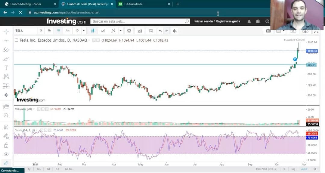Select the 1h interval
The image size is (325, 173).
tap(49, 31)
